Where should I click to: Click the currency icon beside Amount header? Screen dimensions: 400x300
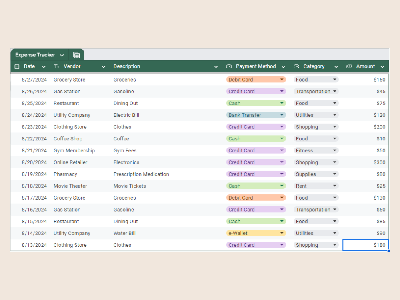point(349,66)
